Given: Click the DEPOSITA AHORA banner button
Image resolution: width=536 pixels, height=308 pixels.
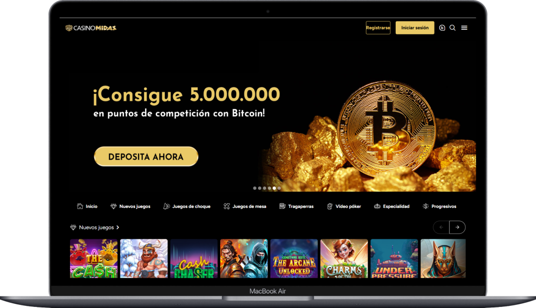Looking at the screenshot, I should [146, 157].
